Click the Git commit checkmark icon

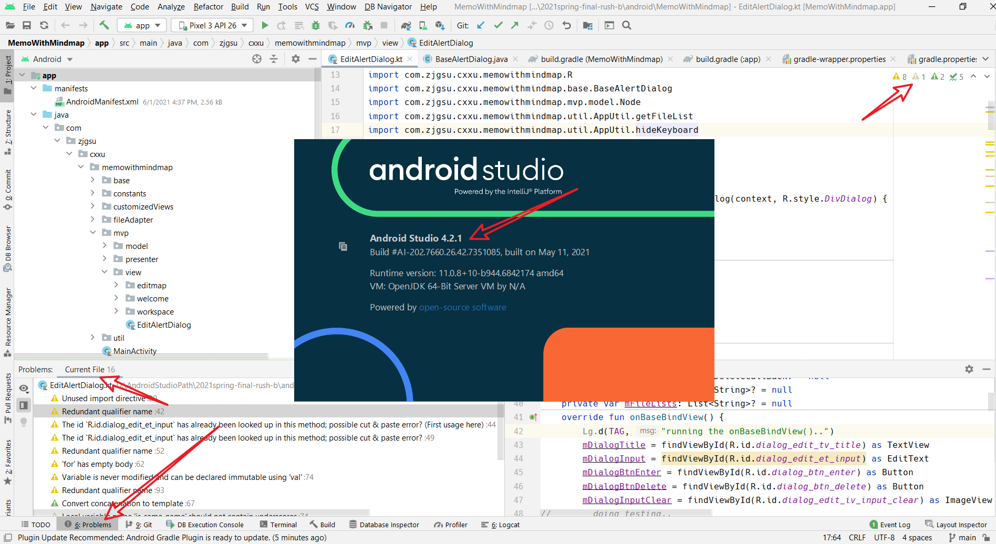pos(498,25)
